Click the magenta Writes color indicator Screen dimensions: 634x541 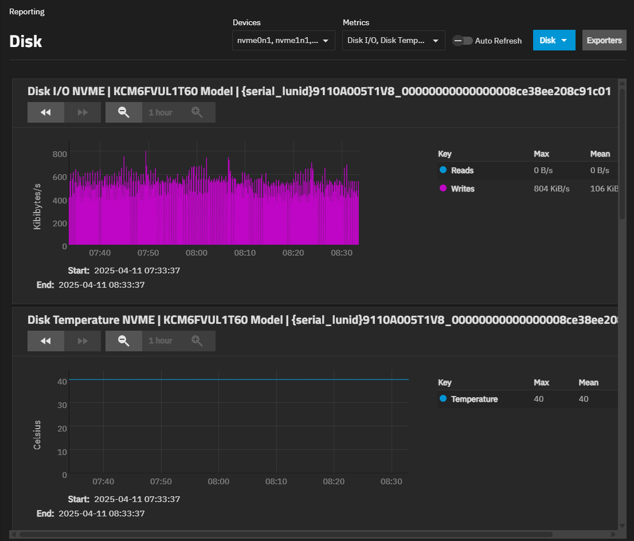[441, 189]
